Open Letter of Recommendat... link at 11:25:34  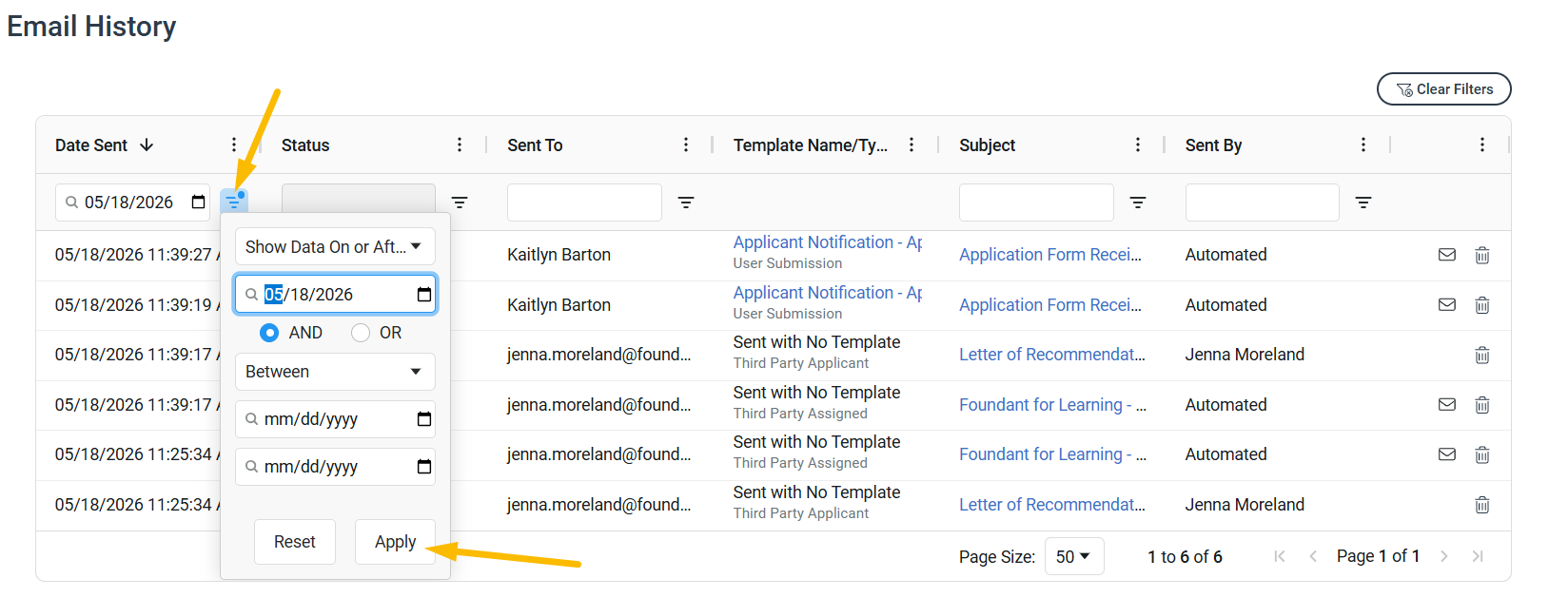[1052, 505]
